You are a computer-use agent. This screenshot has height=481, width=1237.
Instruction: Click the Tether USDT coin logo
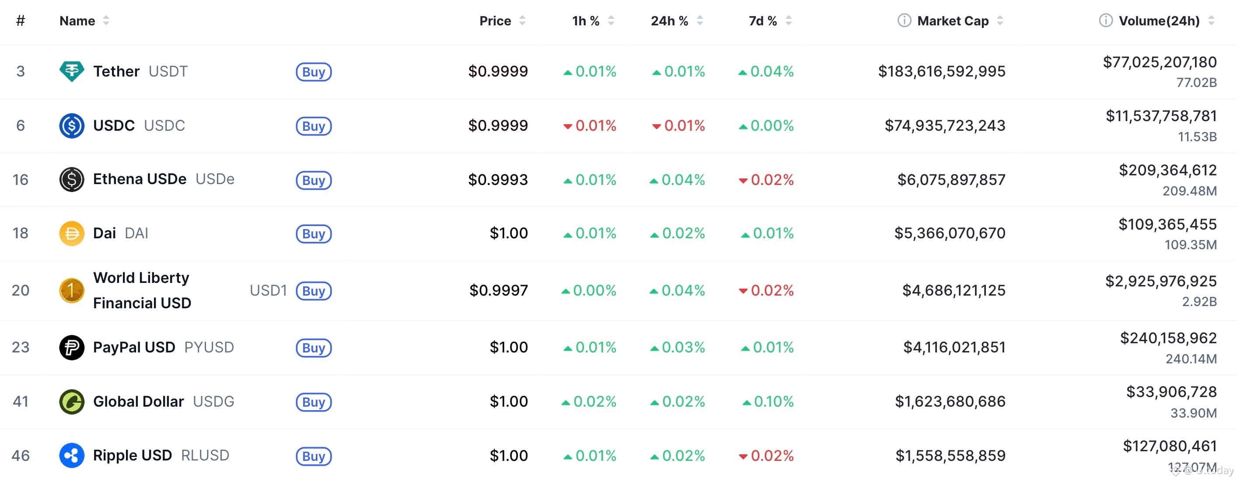(72, 71)
